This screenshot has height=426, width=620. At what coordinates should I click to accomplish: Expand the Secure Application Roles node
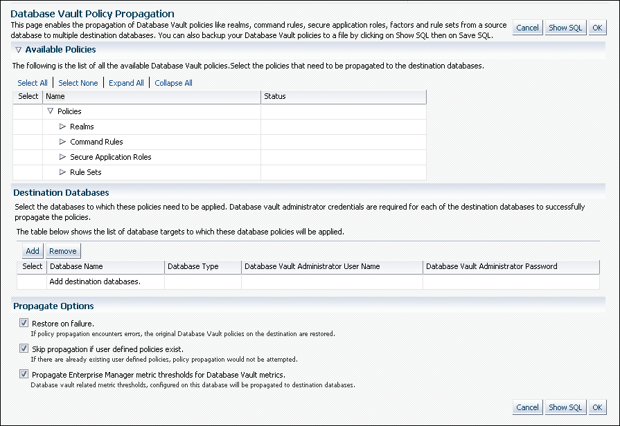[x=63, y=157]
